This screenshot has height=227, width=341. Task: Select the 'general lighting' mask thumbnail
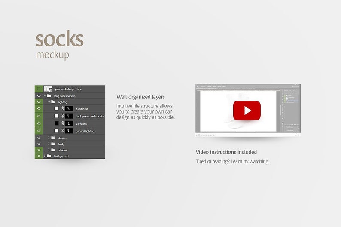(x=69, y=131)
